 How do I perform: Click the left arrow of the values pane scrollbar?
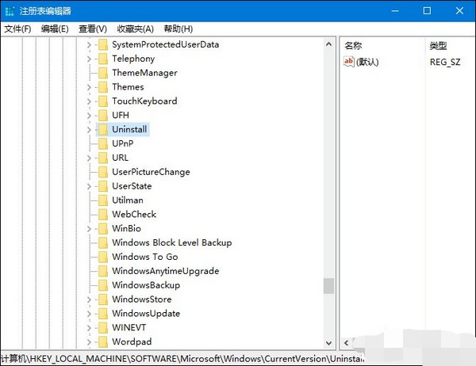346,343
